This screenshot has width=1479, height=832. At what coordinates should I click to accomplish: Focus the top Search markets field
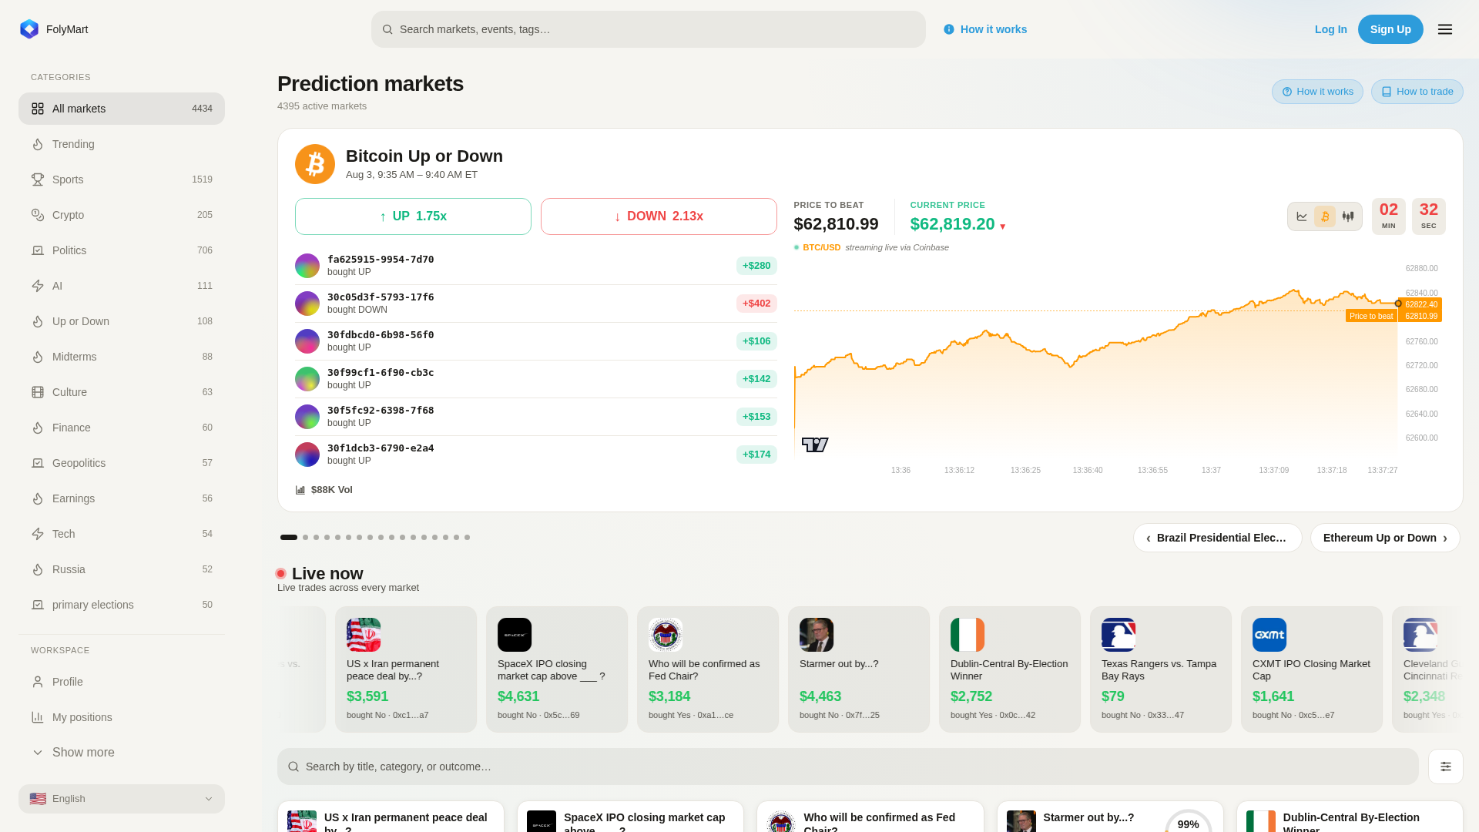click(649, 29)
